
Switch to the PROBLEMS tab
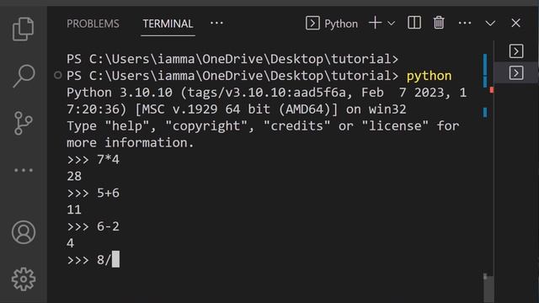[93, 24]
